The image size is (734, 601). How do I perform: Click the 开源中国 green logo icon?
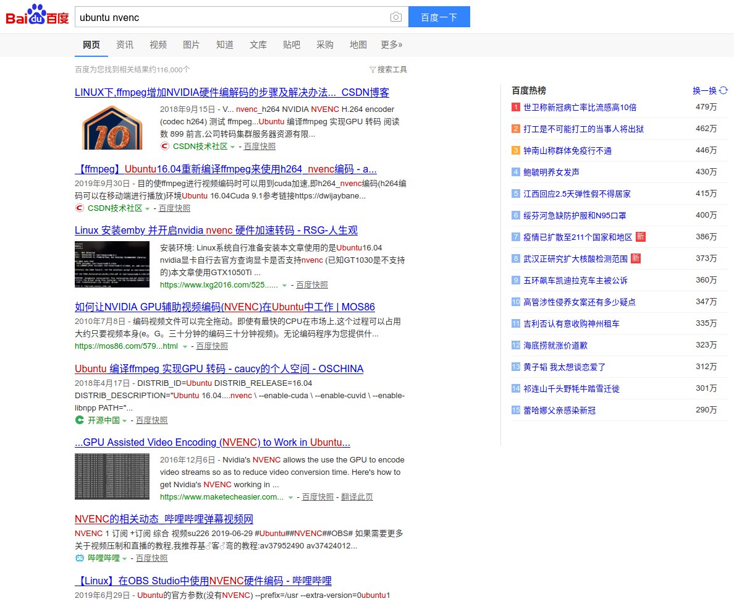pyautogui.click(x=79, y=420)
